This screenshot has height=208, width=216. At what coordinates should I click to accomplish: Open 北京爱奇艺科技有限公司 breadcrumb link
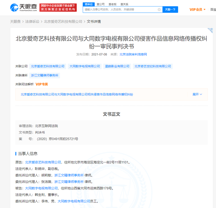63,22
